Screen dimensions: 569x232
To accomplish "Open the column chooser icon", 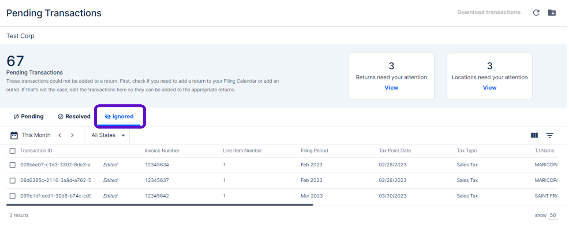I will coord(534,135).
